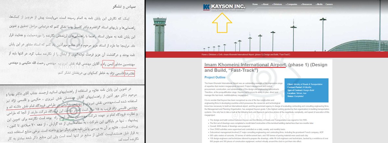The image size is (388, 143).
Task: Click 'Status: Completed' in info box
Action: [x=296, y=96]
